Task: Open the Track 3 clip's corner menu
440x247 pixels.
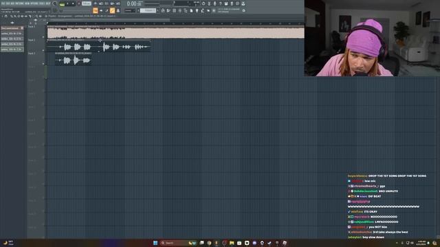Action: [x=56, y=54]
